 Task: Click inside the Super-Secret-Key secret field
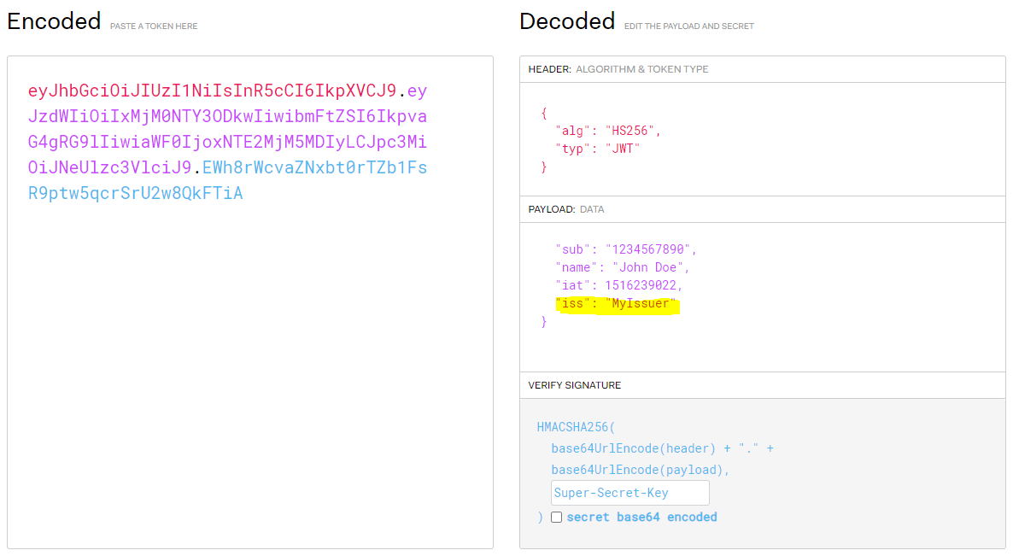pos(629,492)
